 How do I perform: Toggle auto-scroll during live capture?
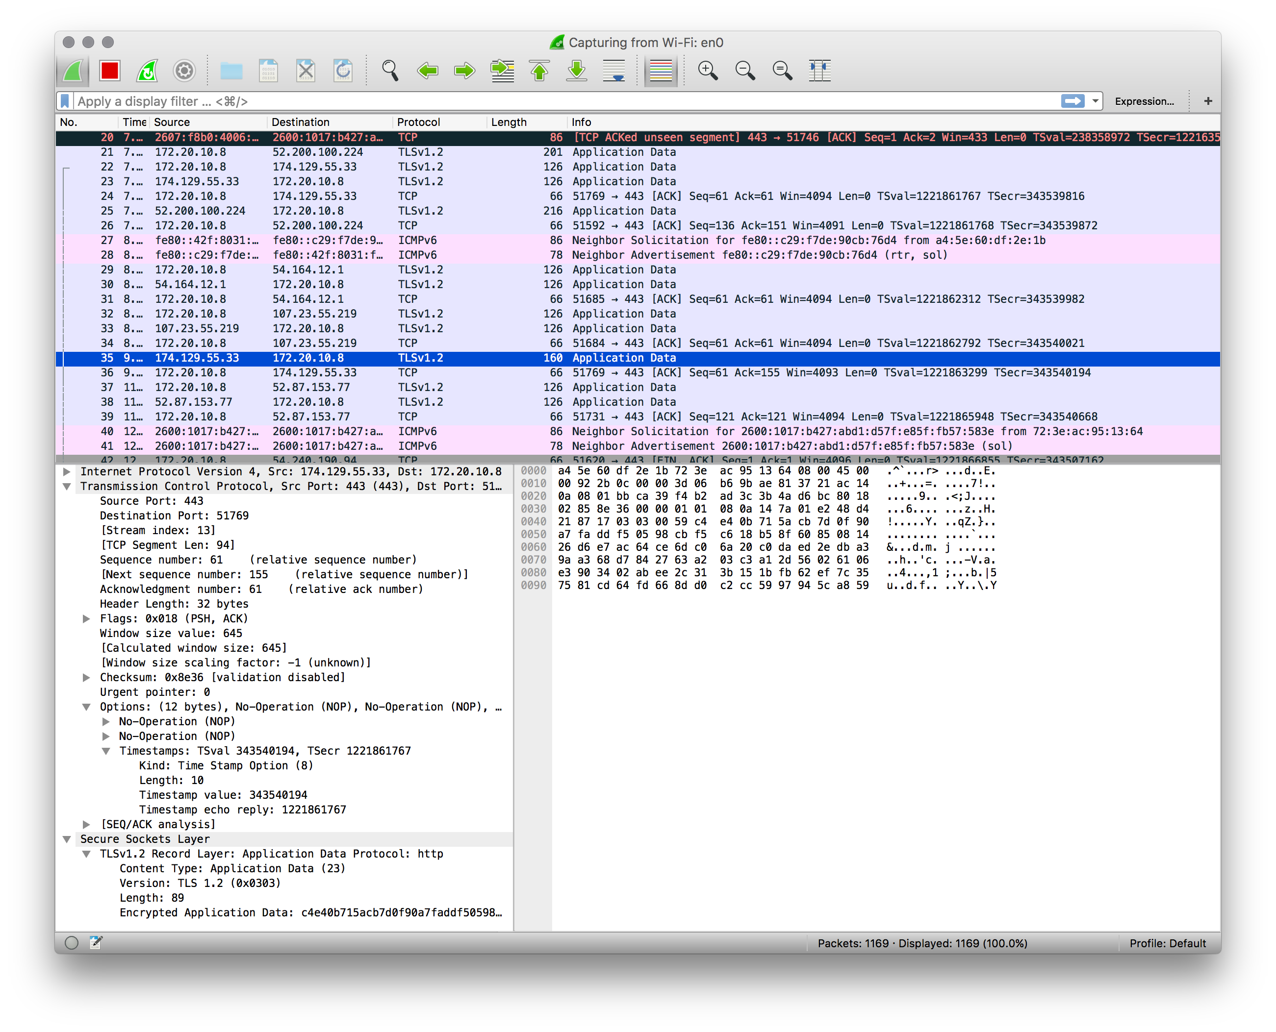click(x=613, y=71)
